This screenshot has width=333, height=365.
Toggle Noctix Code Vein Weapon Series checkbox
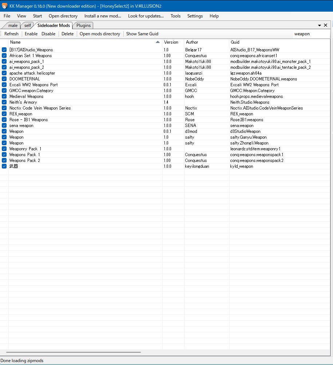click(4, 108)
